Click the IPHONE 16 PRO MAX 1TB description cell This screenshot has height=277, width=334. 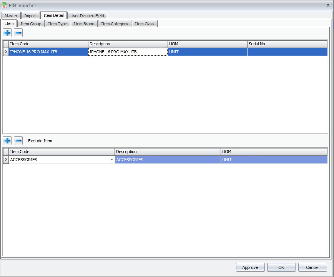128,52
